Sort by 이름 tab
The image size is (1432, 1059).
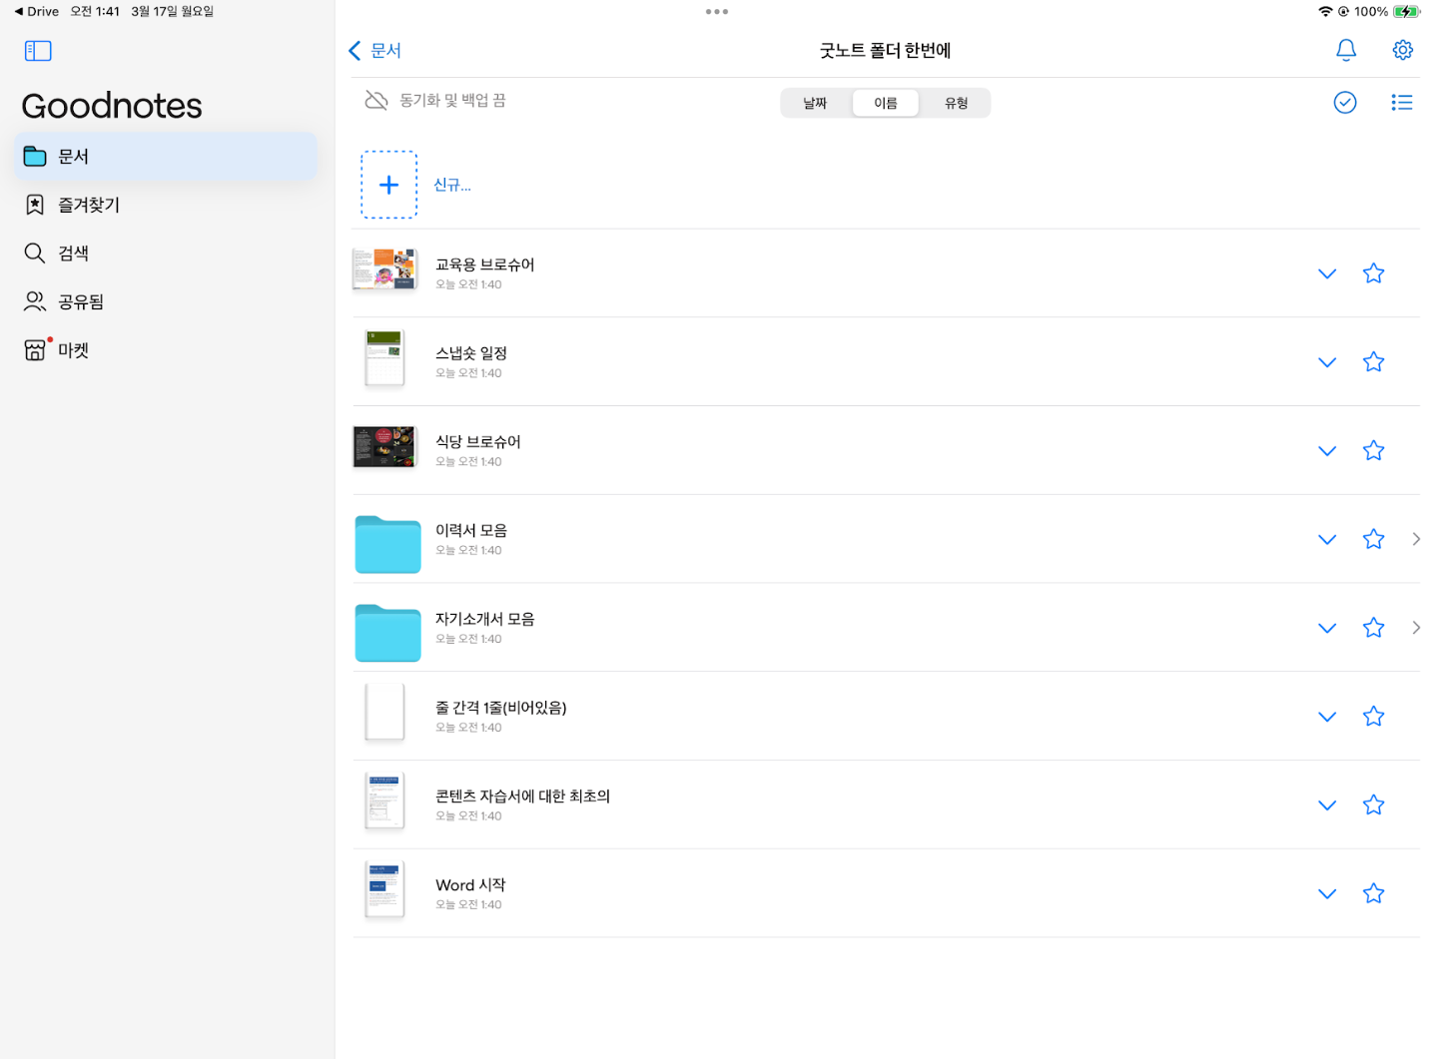[886, 103]
